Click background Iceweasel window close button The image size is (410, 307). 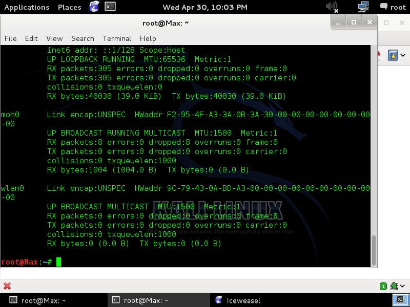pos(402,23)
